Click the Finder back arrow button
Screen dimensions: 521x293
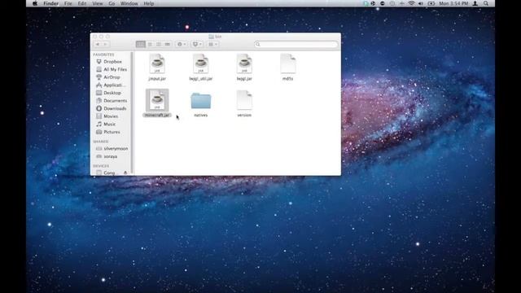pos(98,44)
